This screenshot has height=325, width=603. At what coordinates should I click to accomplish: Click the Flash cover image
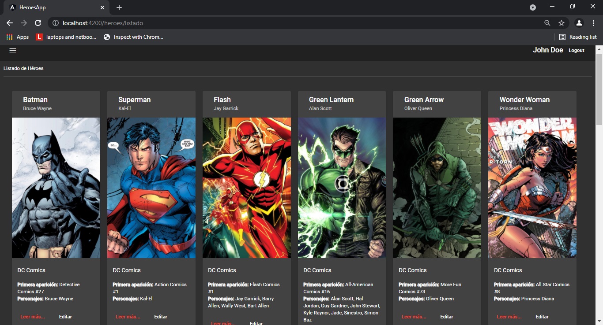(247, 188)
